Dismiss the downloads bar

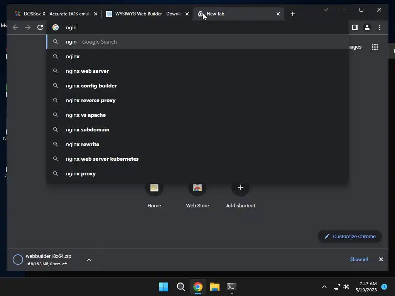tap(381, 259)
